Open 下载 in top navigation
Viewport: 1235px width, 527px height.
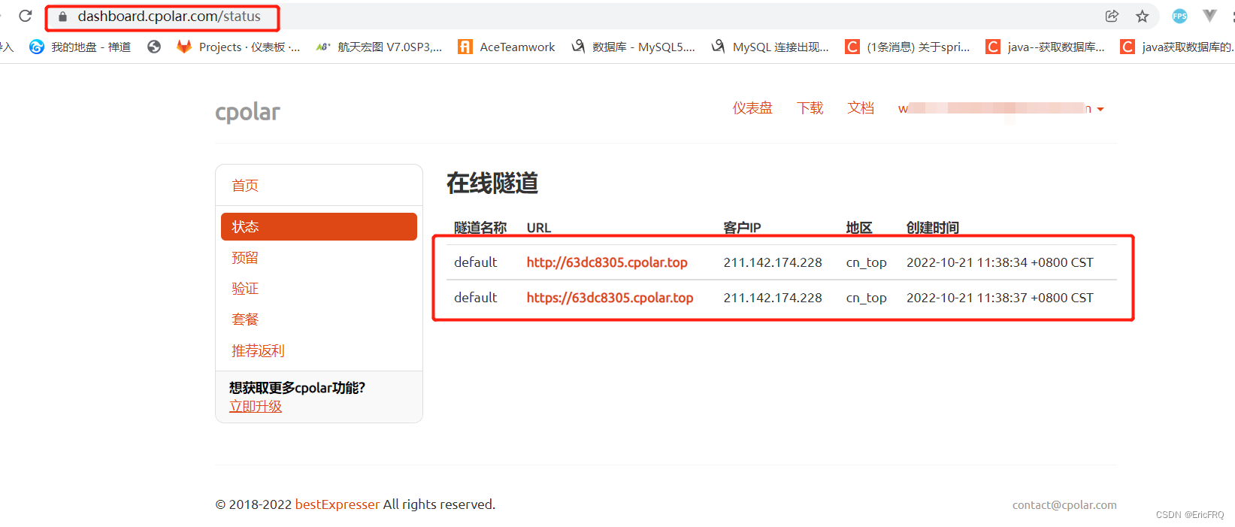tap(810, 108)
